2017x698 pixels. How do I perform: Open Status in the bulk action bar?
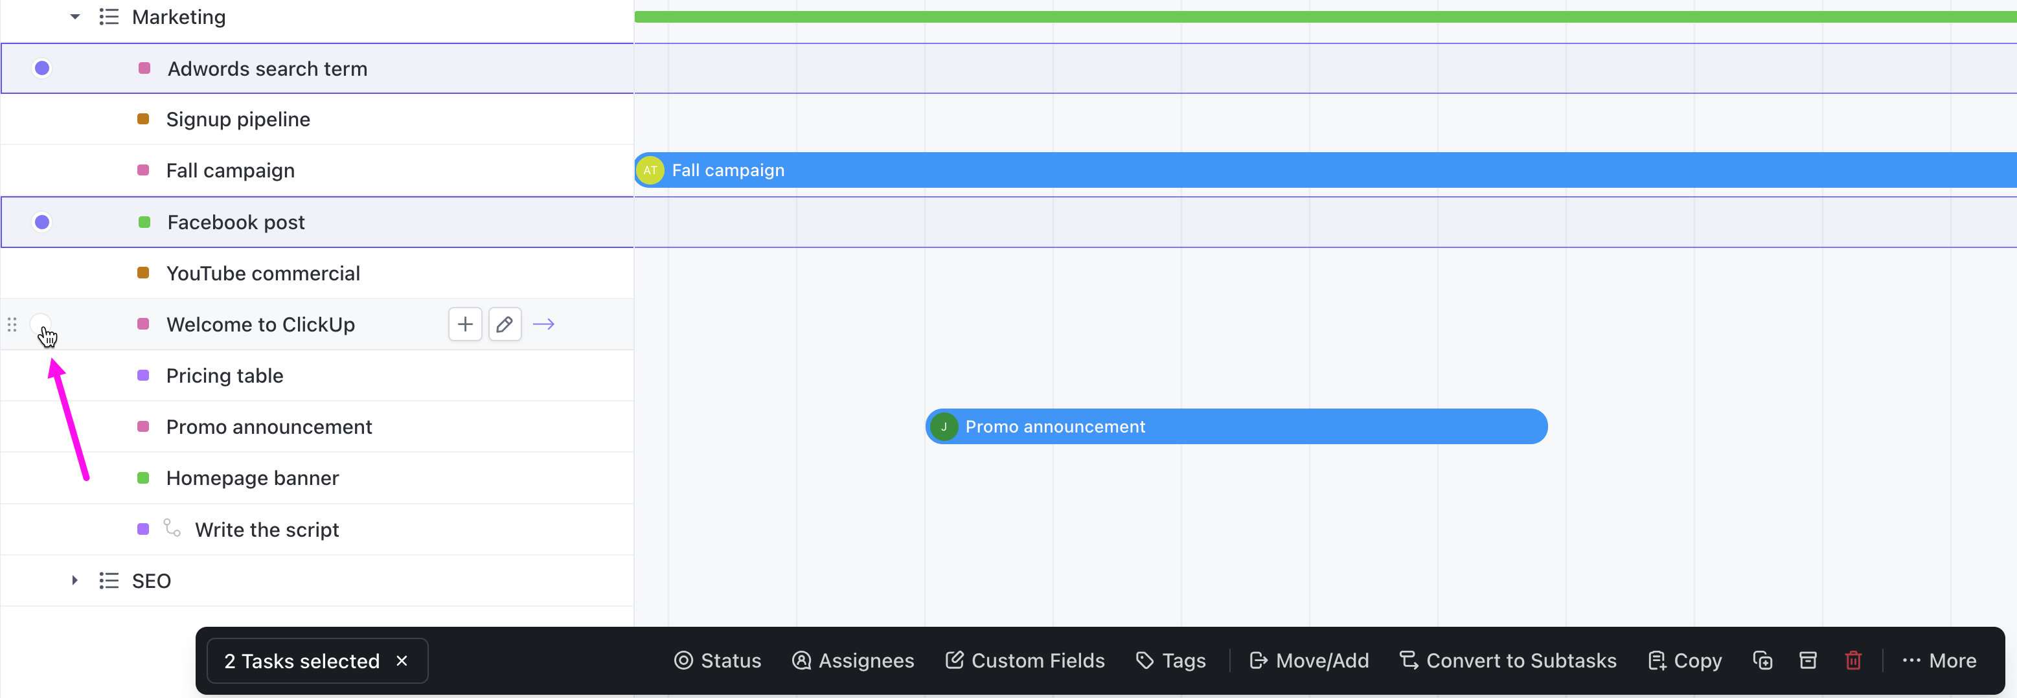point(716,660)
